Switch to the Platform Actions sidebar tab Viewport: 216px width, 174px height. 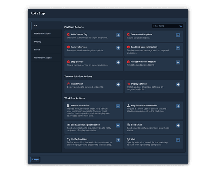(x=46, y=33)
